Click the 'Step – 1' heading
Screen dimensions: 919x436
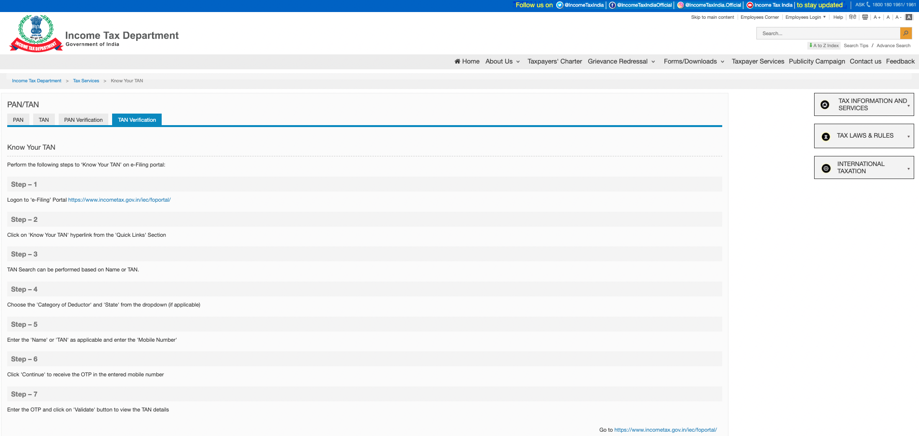click(24, 184)
